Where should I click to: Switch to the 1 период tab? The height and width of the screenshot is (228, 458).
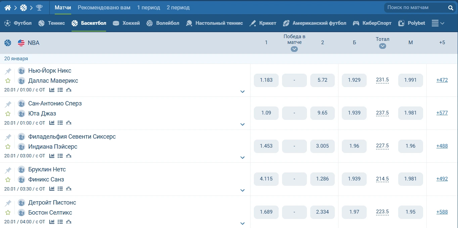point(148,7)
